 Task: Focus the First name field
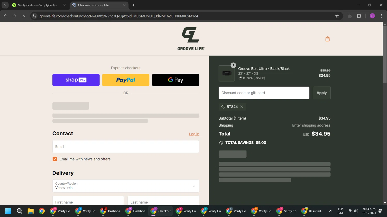pyautogui.click(x=88, y=202)
